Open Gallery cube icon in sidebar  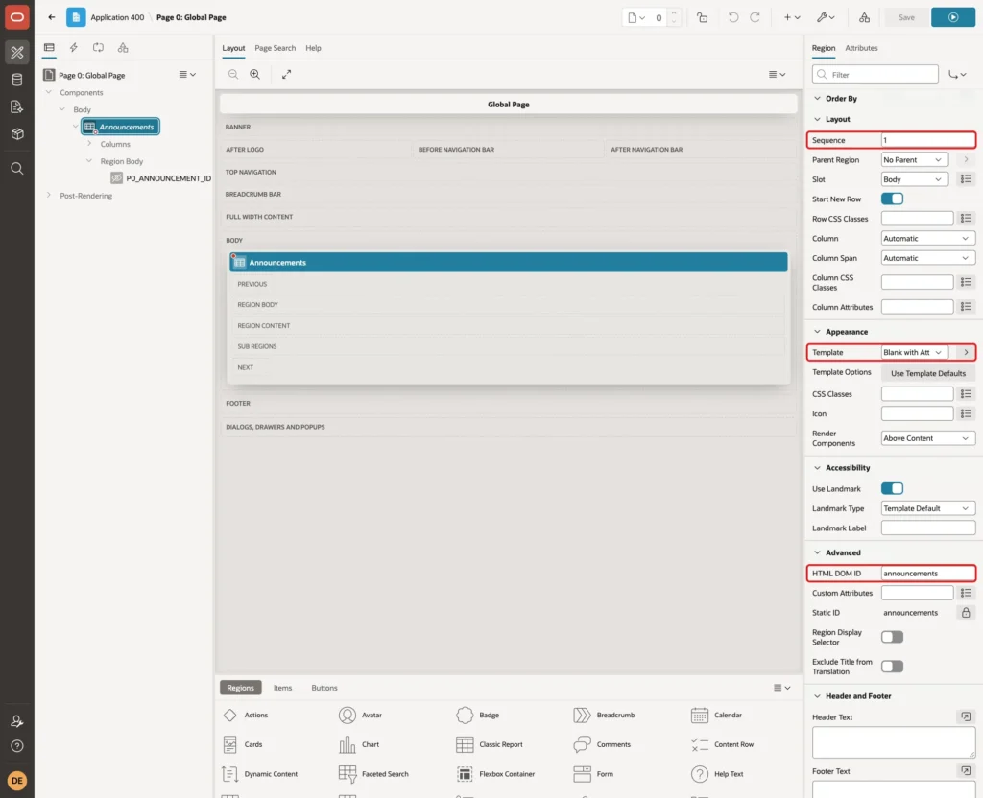[17, 133]
